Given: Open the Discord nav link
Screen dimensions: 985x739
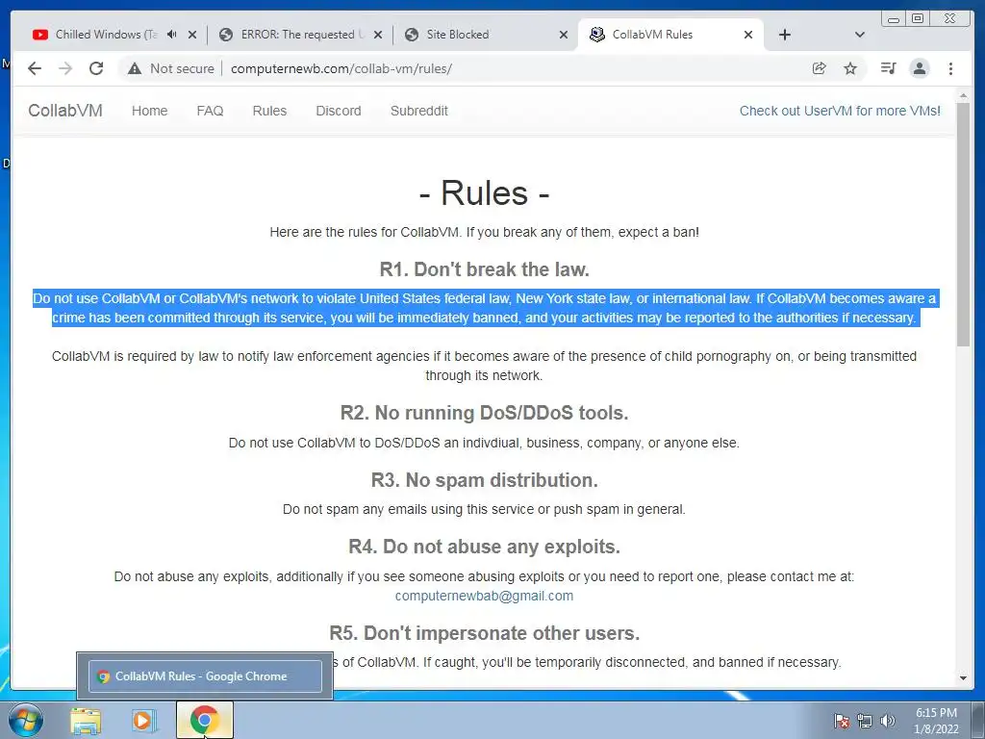Looking at the screenshot, I should (339, 111).
